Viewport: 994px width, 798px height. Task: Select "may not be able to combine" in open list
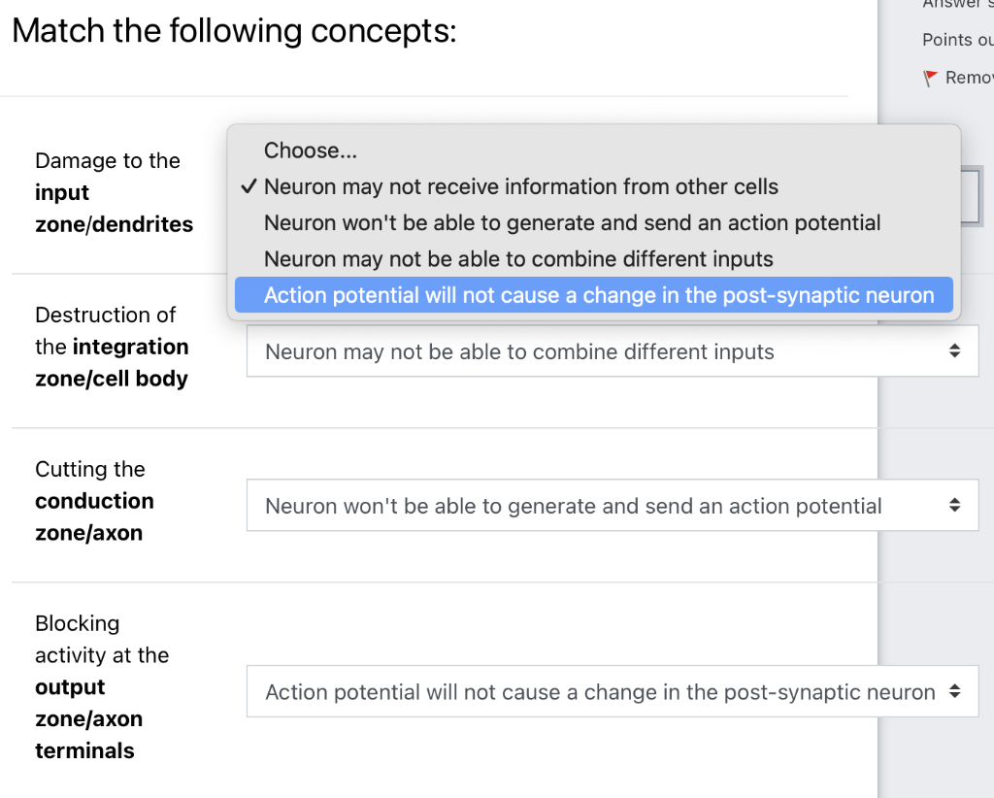pos(518,259)
